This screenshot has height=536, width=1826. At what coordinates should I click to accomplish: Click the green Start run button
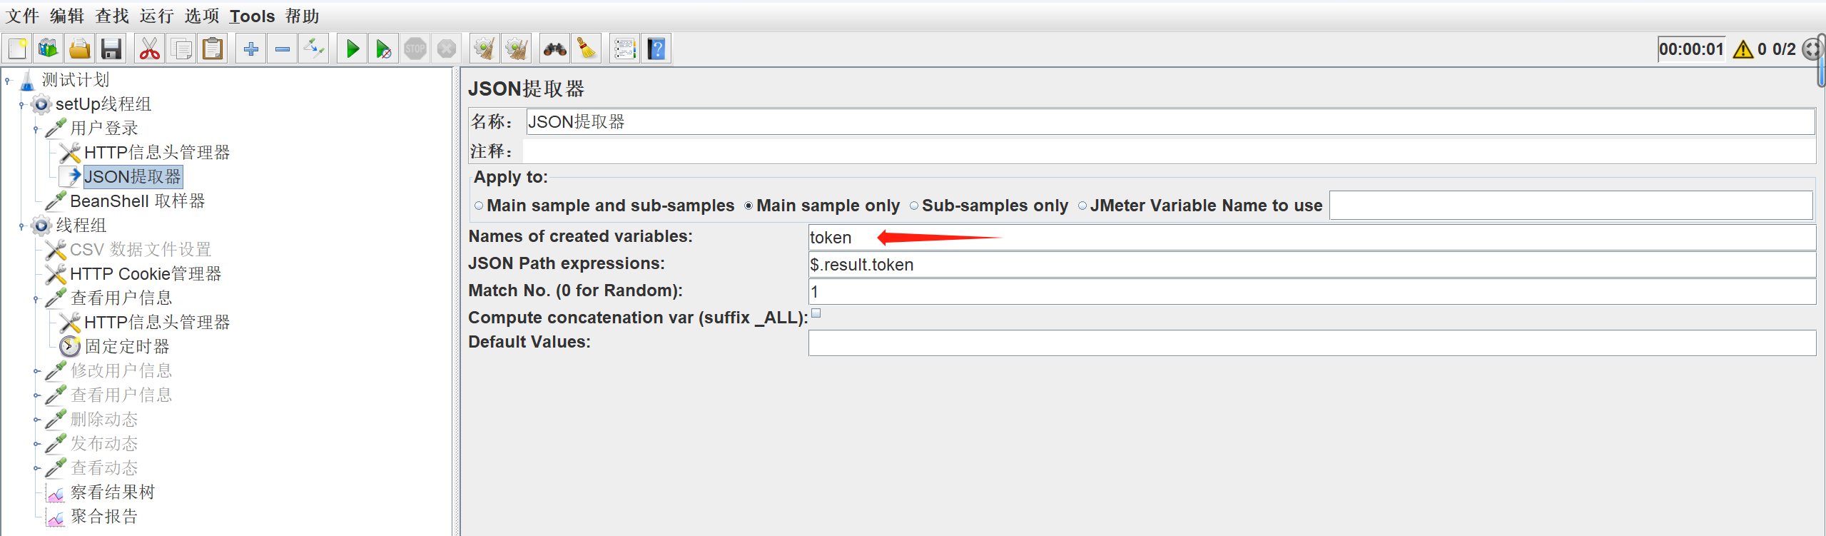point(352,49)
